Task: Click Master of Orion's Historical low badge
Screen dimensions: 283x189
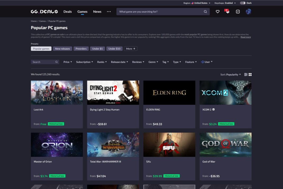Action: point(57,176)
